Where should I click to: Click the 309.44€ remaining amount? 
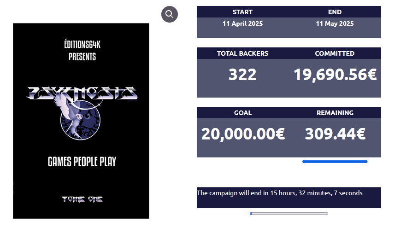click(x=335, y=134)
